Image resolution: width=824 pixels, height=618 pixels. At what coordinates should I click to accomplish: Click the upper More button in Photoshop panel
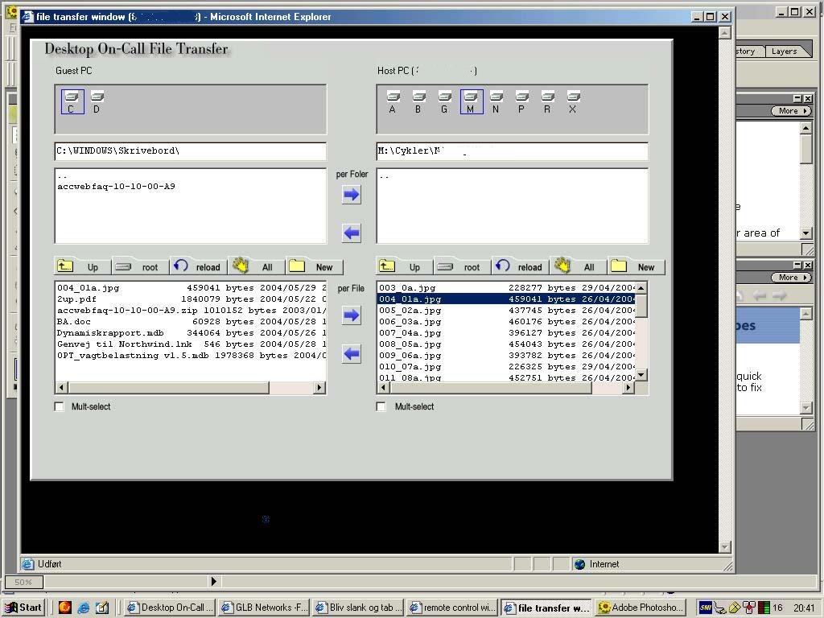(x=792, y=111)
